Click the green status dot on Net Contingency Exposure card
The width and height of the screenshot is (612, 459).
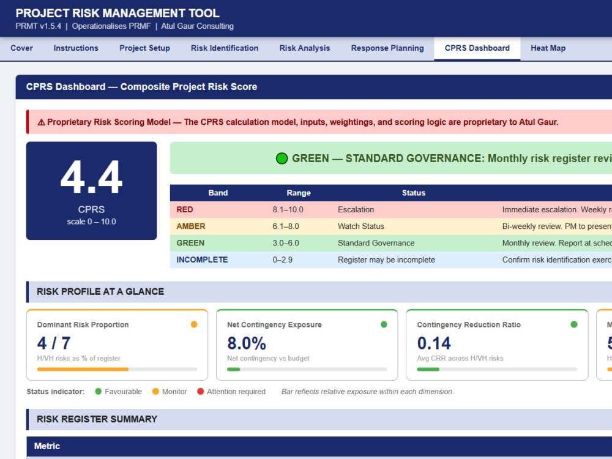[384, 324]
